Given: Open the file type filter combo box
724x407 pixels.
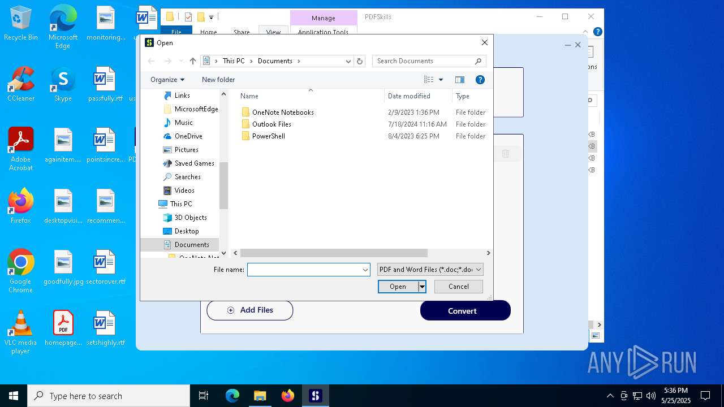Looking at the screenshot, I should point(430,270).
